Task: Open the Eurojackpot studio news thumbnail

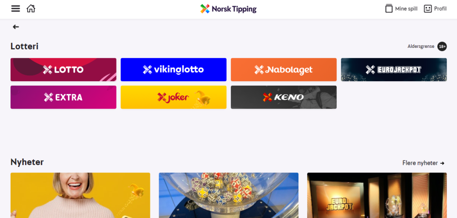Action: 377,195
